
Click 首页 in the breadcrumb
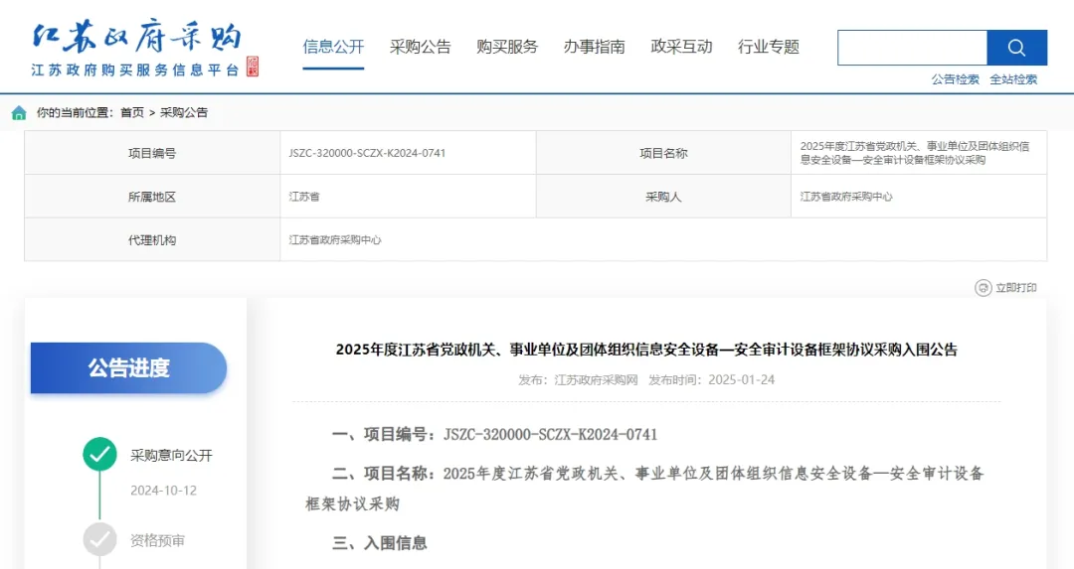[x=132, y=112]
